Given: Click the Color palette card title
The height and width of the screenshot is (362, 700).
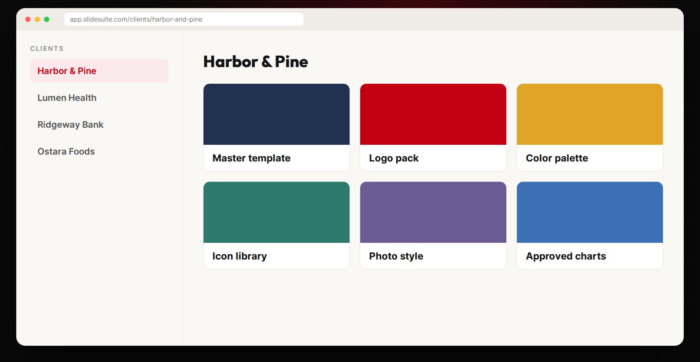Looking at the screenshot, I should [557, 158].
